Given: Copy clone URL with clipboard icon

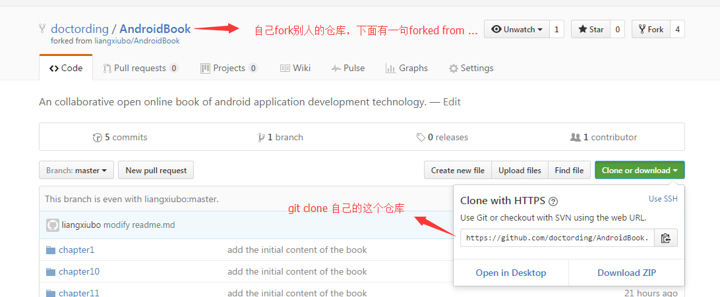Looking at the screenshot, I should coord(666,238).
